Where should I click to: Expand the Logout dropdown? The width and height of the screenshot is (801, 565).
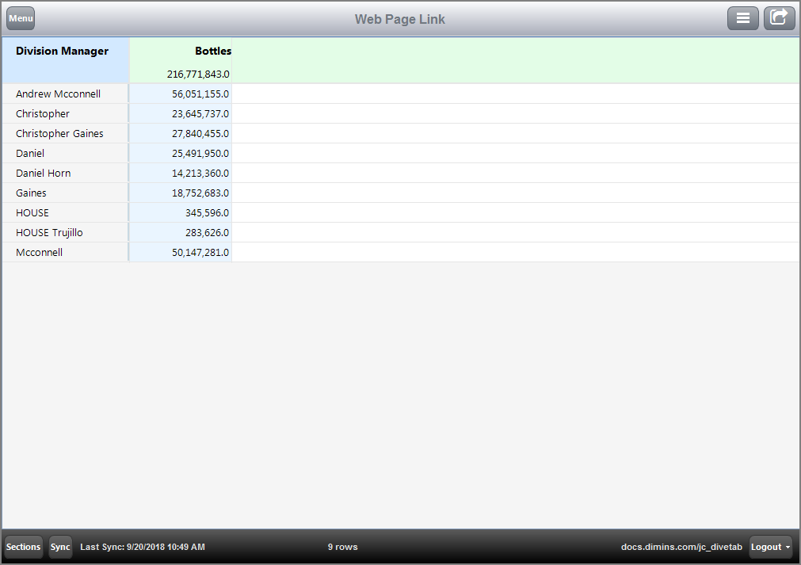pos(769,547)
